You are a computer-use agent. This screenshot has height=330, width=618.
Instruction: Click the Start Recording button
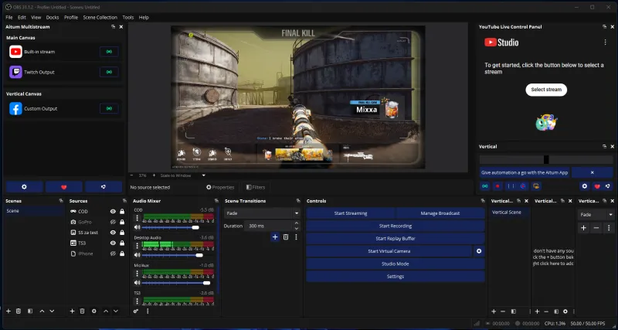coord(395,226)
